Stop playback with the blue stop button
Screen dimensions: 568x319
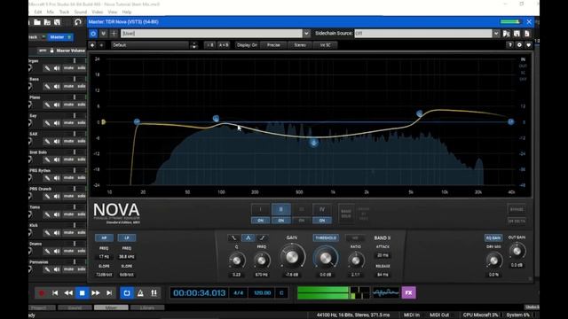pos(83,293)
